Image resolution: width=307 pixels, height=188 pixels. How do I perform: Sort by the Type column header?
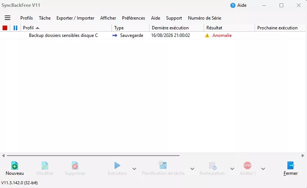(x=130, y=28)
